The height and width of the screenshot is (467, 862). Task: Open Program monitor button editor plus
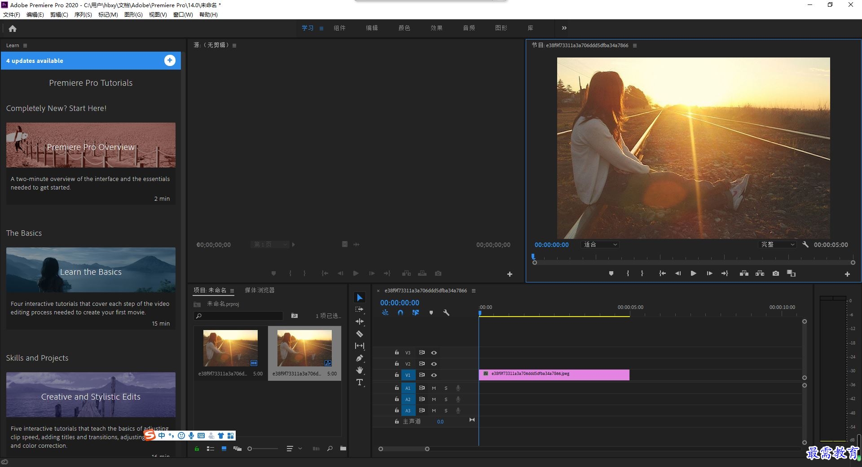coord(847,274)
